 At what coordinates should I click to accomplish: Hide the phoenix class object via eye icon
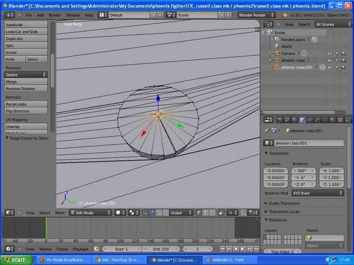[329, 60]
